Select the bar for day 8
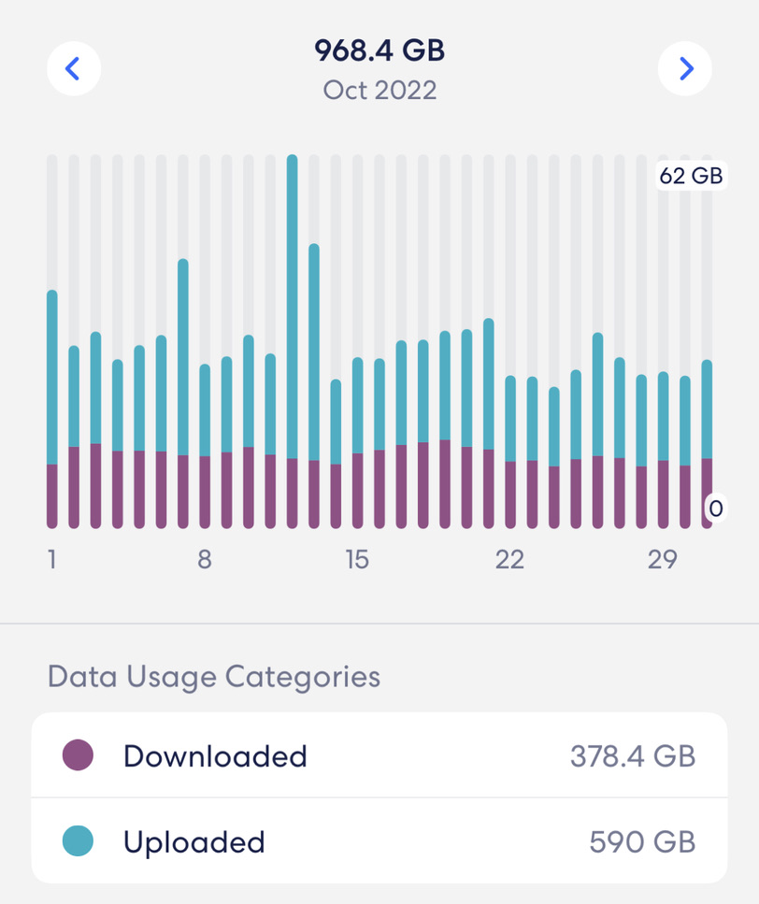The width and height of the screenshot is (759, 904). 205,449
